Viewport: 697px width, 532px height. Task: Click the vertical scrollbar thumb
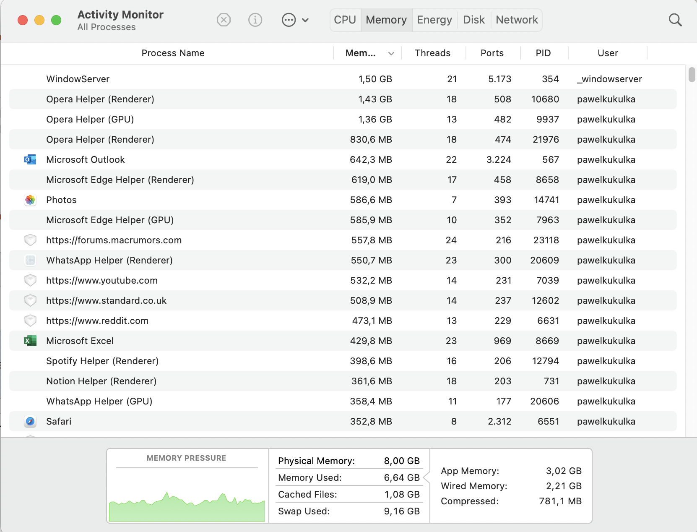692,75
